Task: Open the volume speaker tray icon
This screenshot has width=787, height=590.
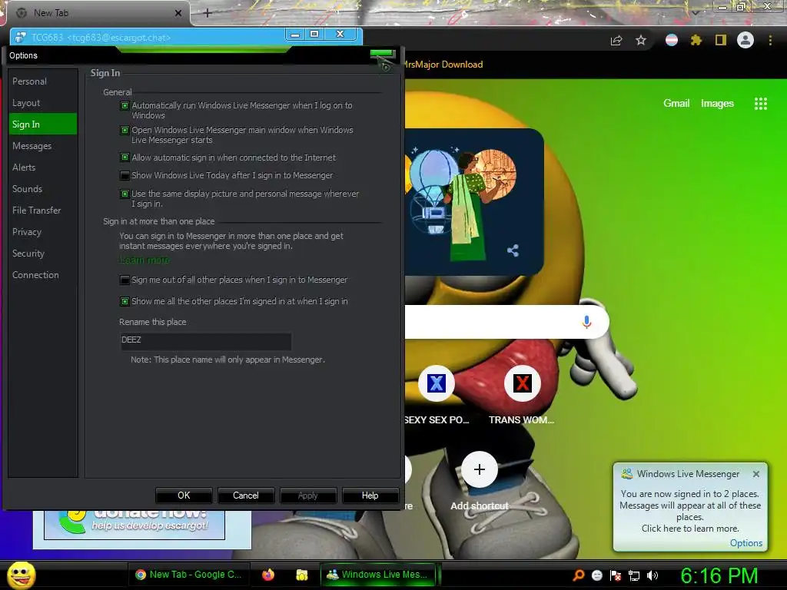Action: [x=653, y=575]
